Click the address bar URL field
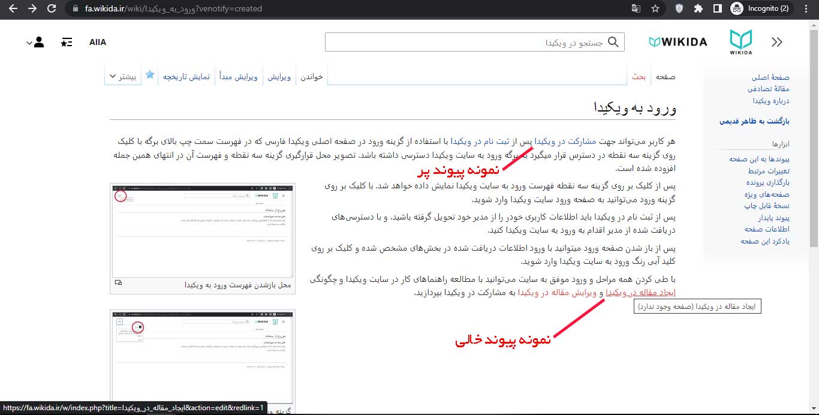Screen dimensions: 819x415 click(348, 9)
